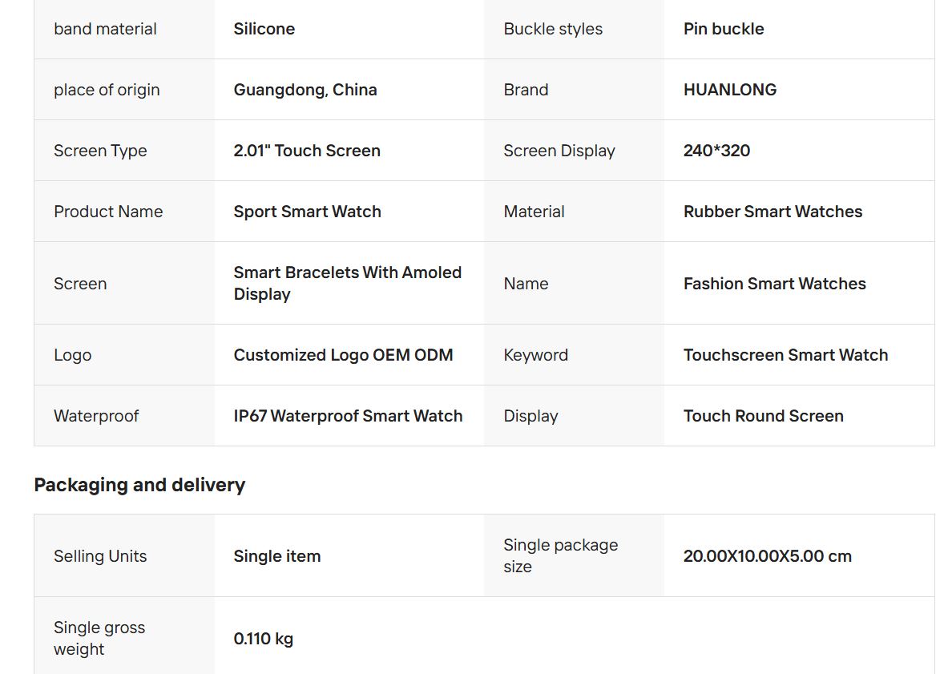Click the 'Silicone' band material value
948x674 pixels.
coord(264,29)
